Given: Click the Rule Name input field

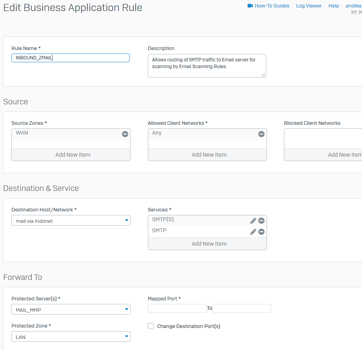Looking at the screenshot, I should pos(71,58).
